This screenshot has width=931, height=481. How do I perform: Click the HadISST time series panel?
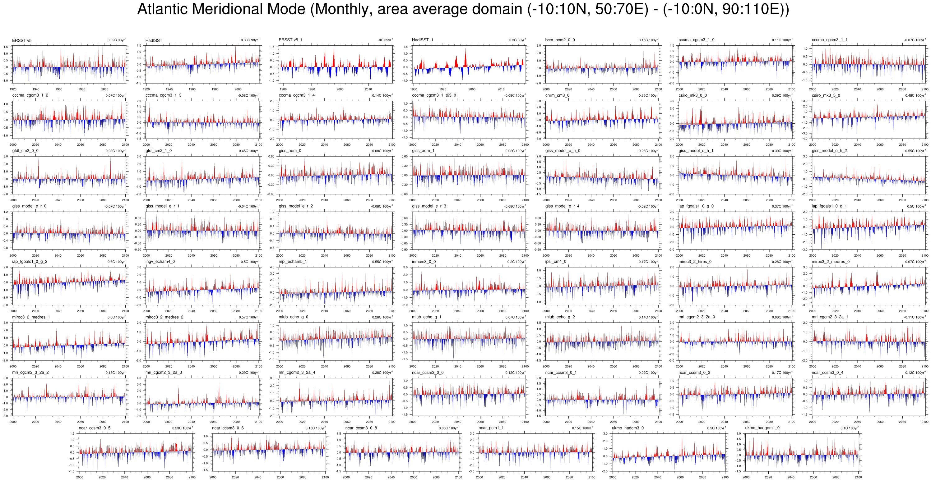point(202,64)
